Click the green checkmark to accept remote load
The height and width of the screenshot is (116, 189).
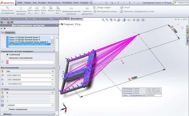click(2, 28)
